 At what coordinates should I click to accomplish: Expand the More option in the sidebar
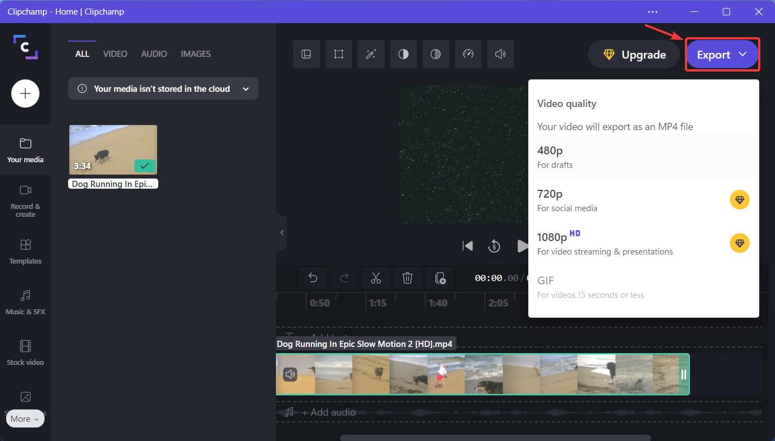[x=25, y=418]
